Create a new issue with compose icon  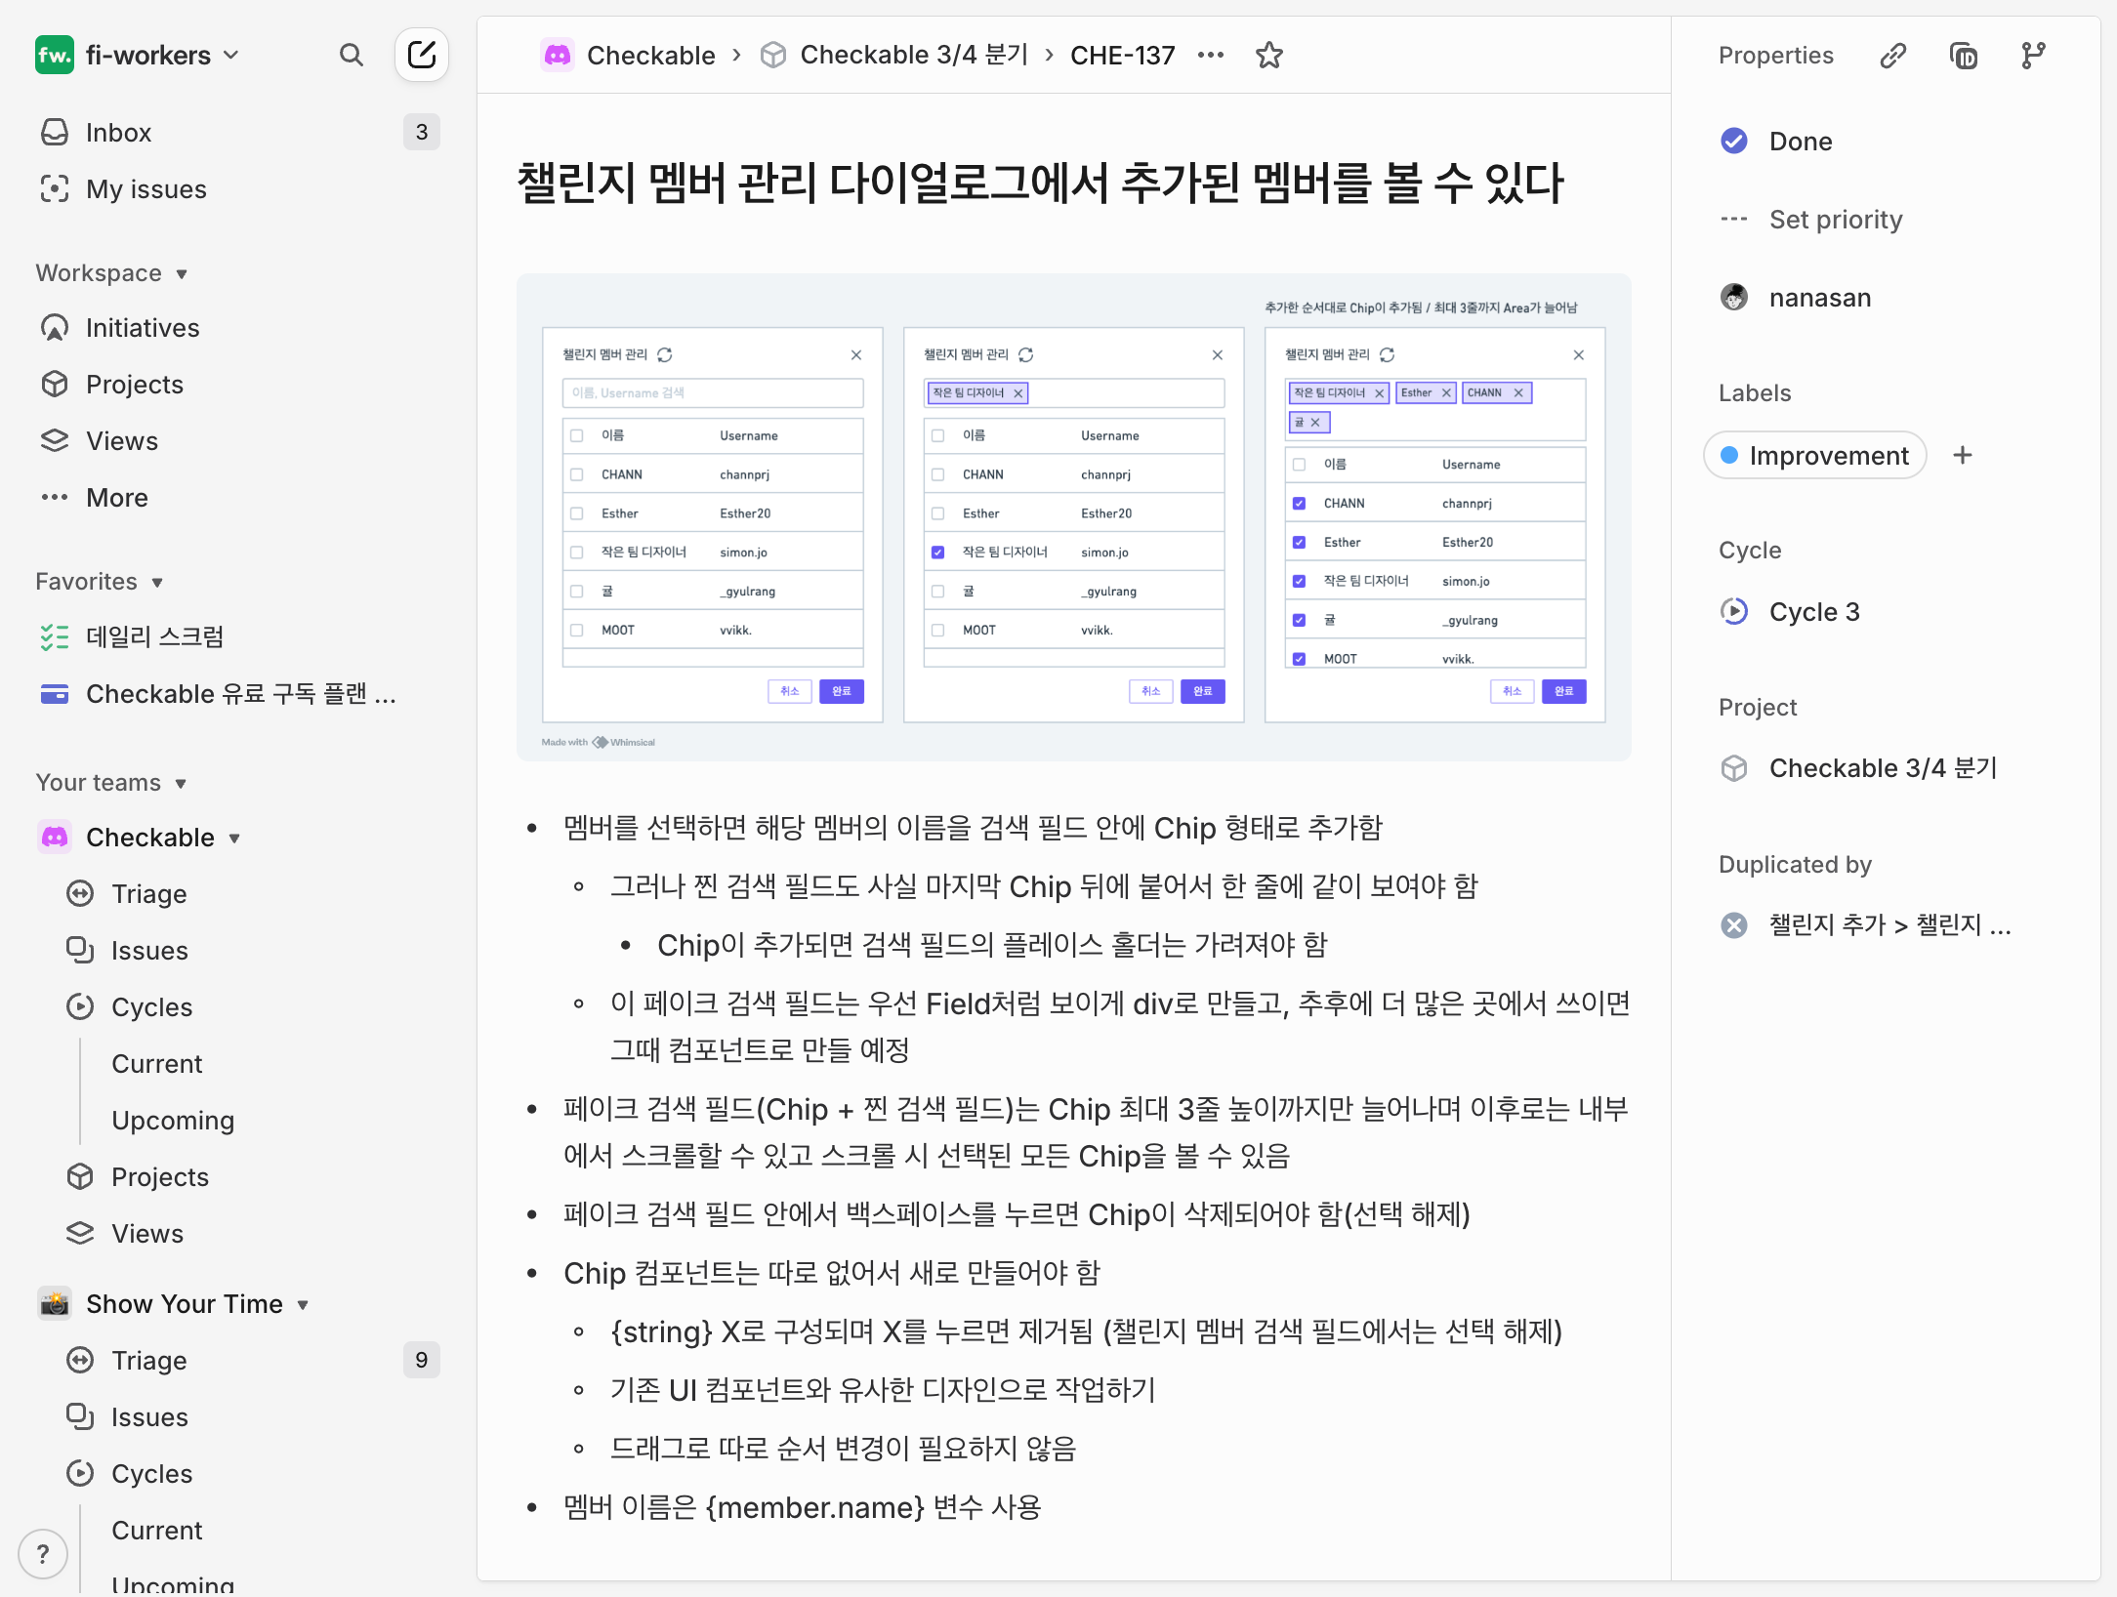pyautogui.click(x=422, y=55)
